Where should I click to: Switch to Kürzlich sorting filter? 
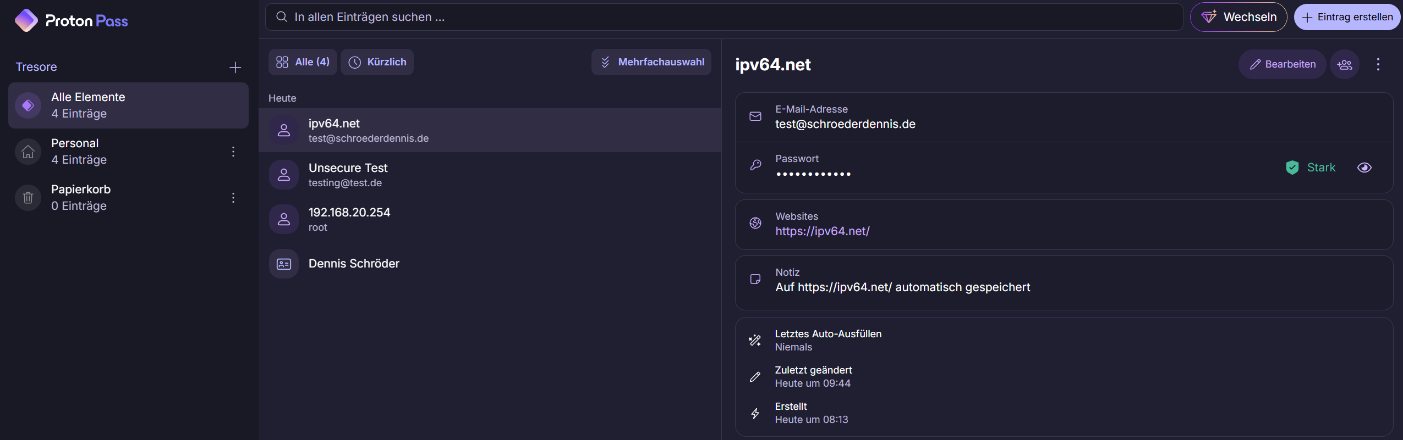[377, 62]
